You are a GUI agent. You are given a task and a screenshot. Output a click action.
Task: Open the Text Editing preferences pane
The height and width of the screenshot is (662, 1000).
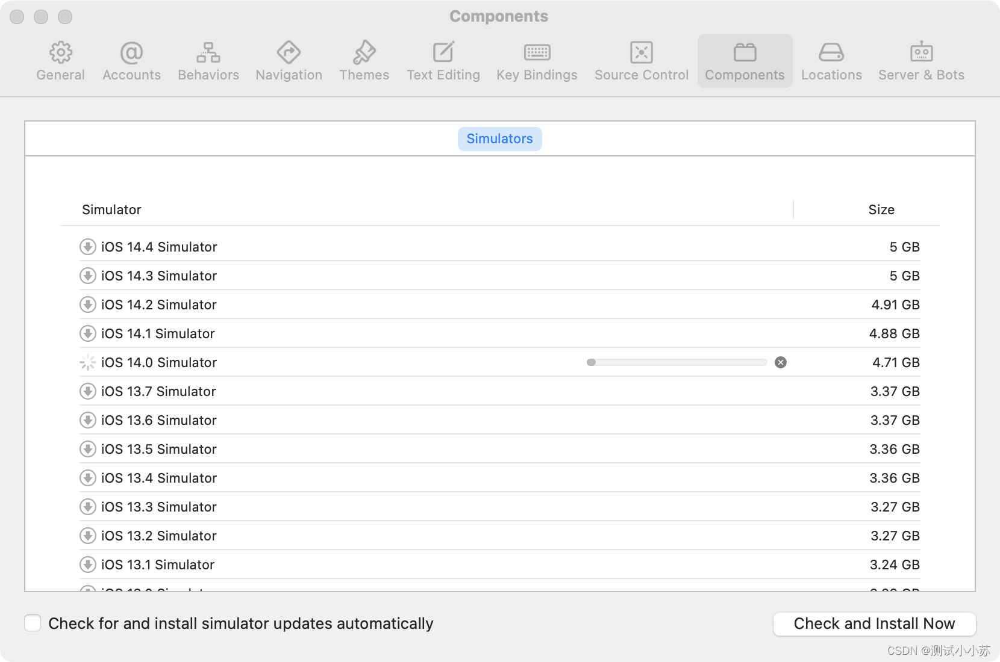click(x=443, y=61)
